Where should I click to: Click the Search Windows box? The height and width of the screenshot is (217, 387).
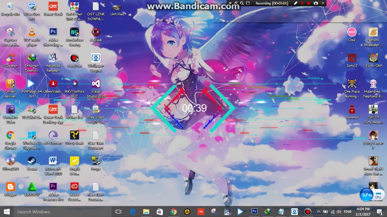63,212
